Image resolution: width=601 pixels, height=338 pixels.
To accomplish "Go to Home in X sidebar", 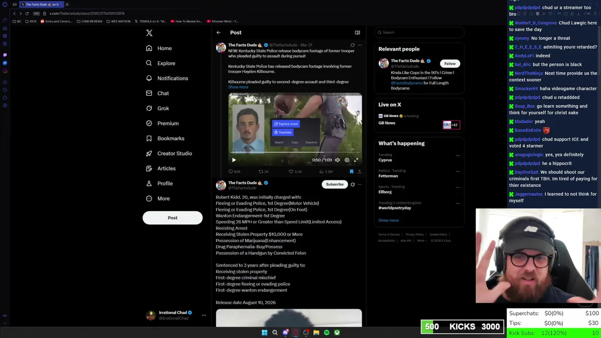I will tap(159, 48).
